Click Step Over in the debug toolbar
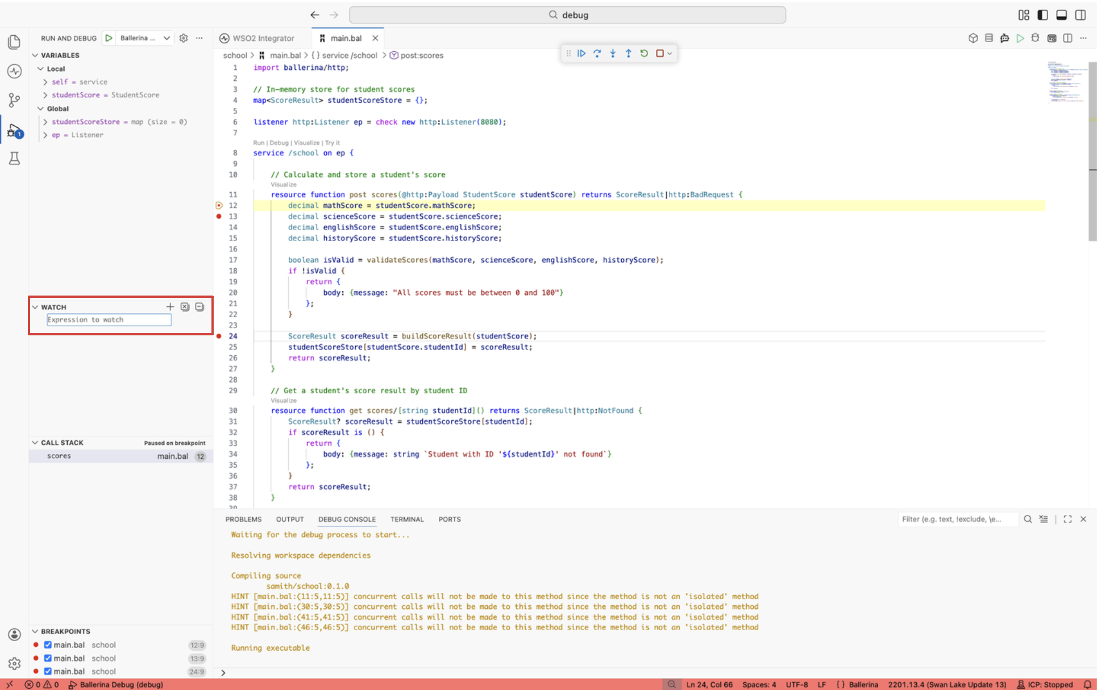 pos(597,53)
